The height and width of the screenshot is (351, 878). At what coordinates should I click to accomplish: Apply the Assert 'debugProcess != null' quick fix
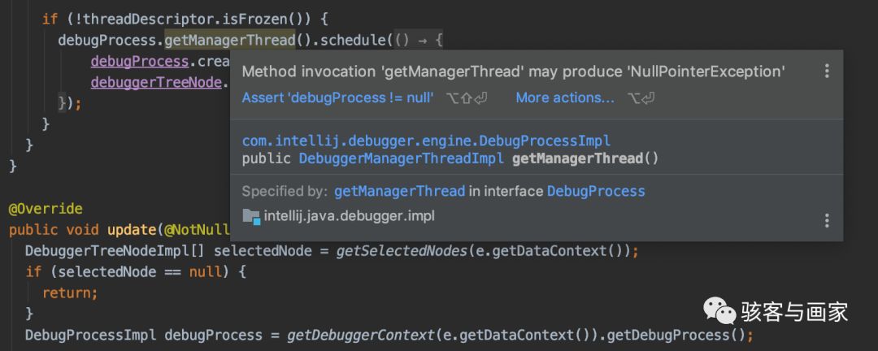337,98
